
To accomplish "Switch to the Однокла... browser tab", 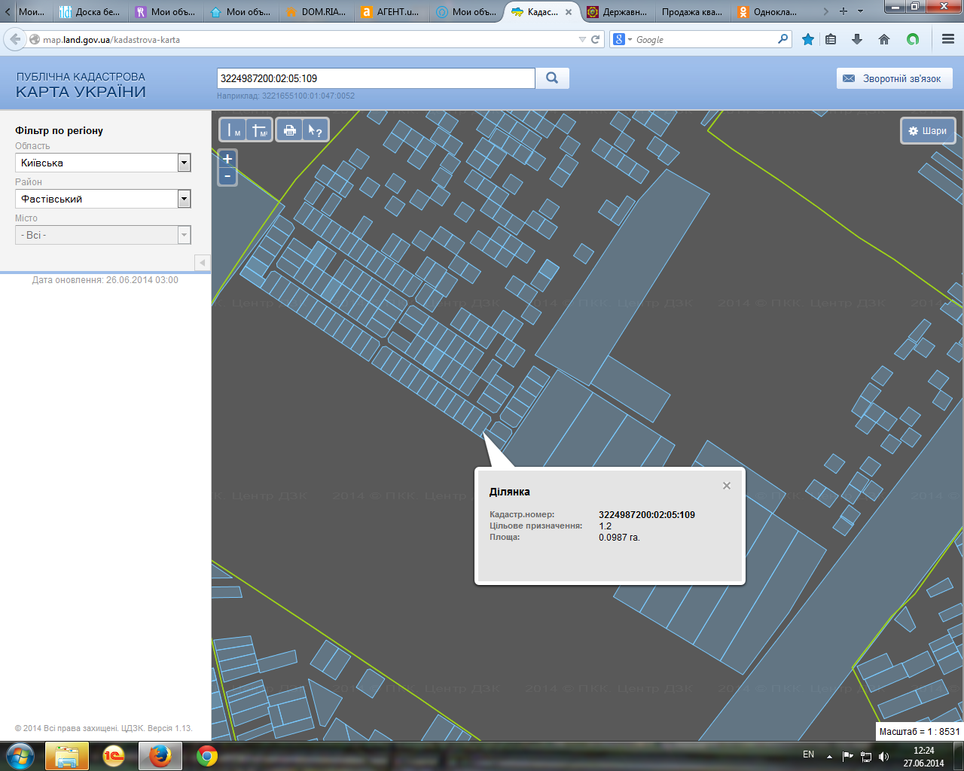I will [x=768, y=11].
